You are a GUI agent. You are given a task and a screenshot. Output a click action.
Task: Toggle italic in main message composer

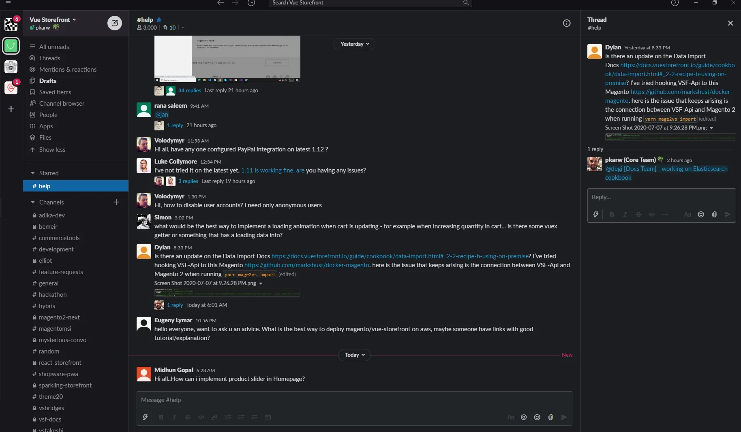[x=174, y=417]
